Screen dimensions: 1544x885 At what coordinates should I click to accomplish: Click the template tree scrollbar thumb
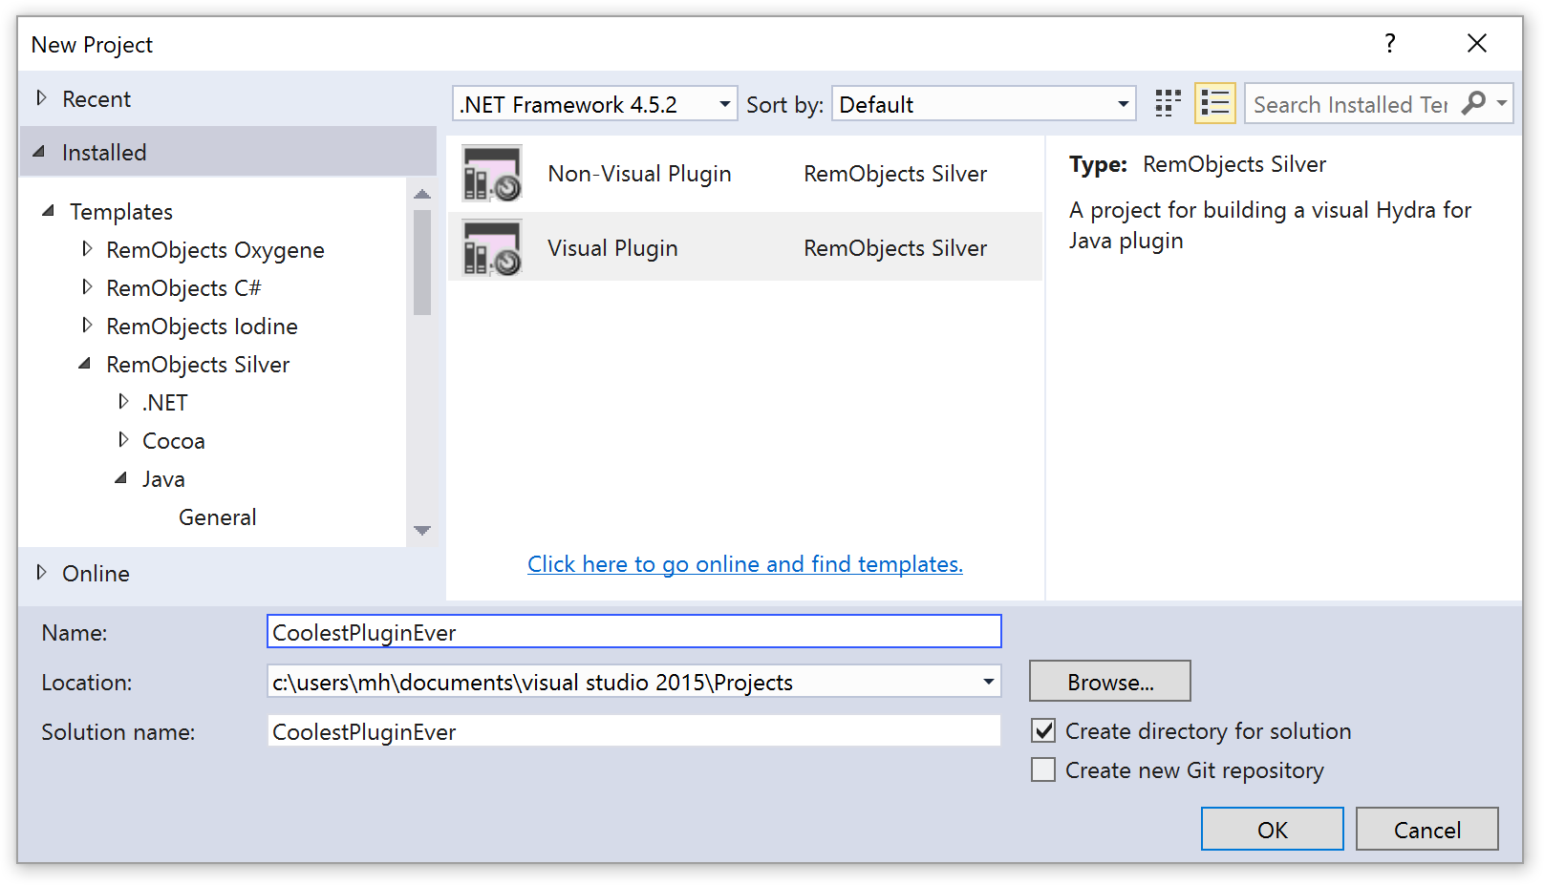422,262
